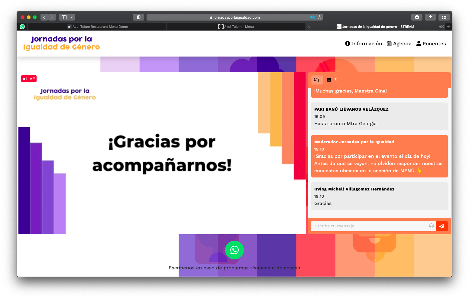Send the message using the paper plane icon

click(x=442, y=226)
